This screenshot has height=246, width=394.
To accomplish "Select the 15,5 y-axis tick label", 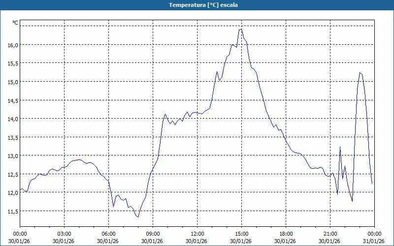I will (12, 63).
